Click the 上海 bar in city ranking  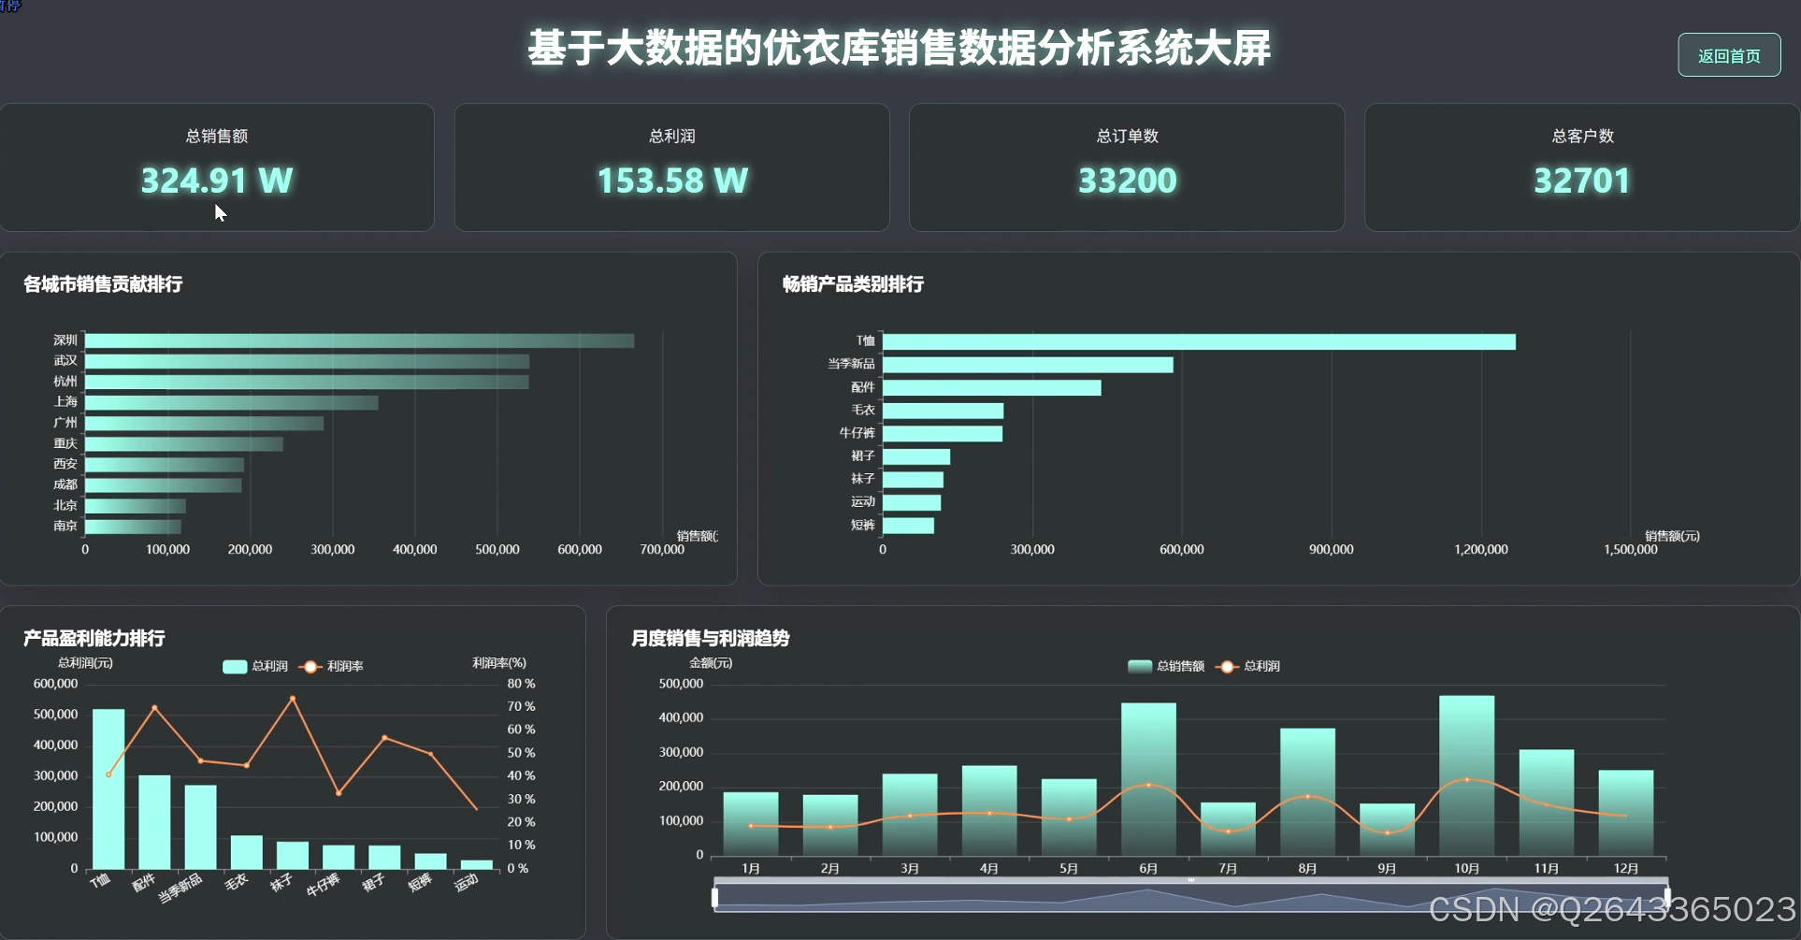click(x=232, y=402)
